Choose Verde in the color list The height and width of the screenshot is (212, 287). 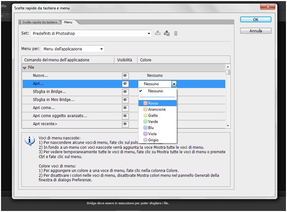tap(157, 121)
